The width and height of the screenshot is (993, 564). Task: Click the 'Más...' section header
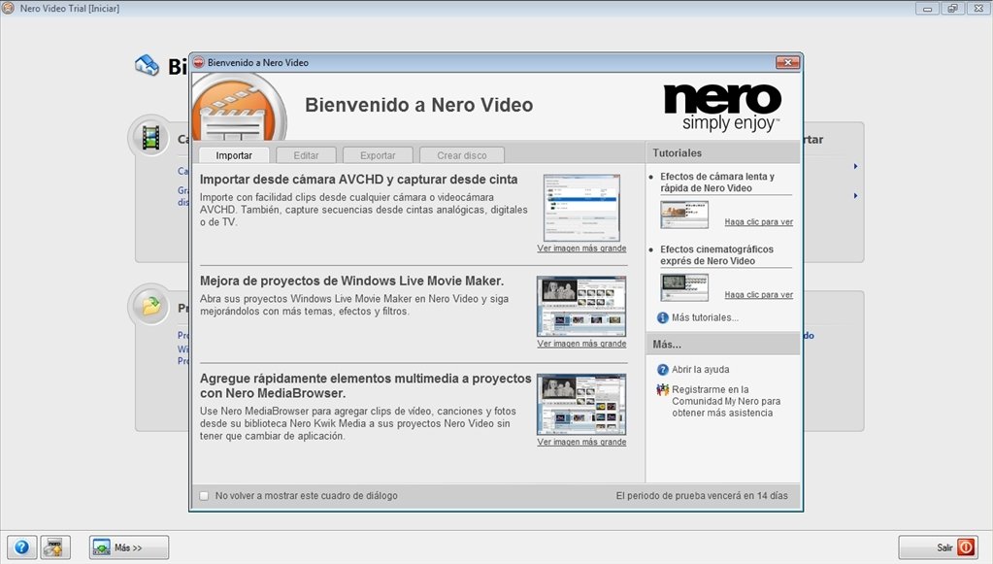point(722,345)
